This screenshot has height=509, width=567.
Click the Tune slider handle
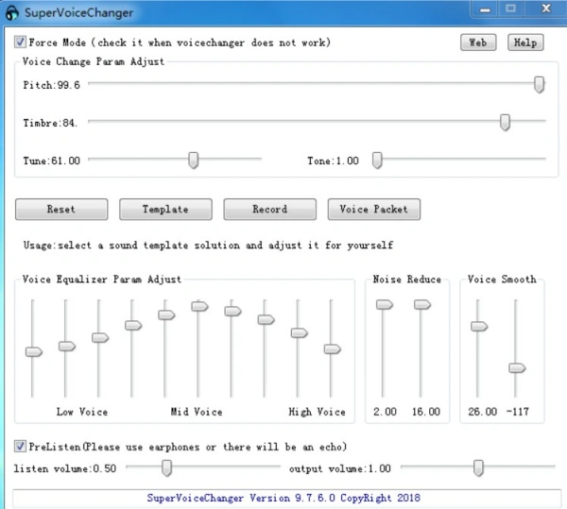tap(194, 160)
